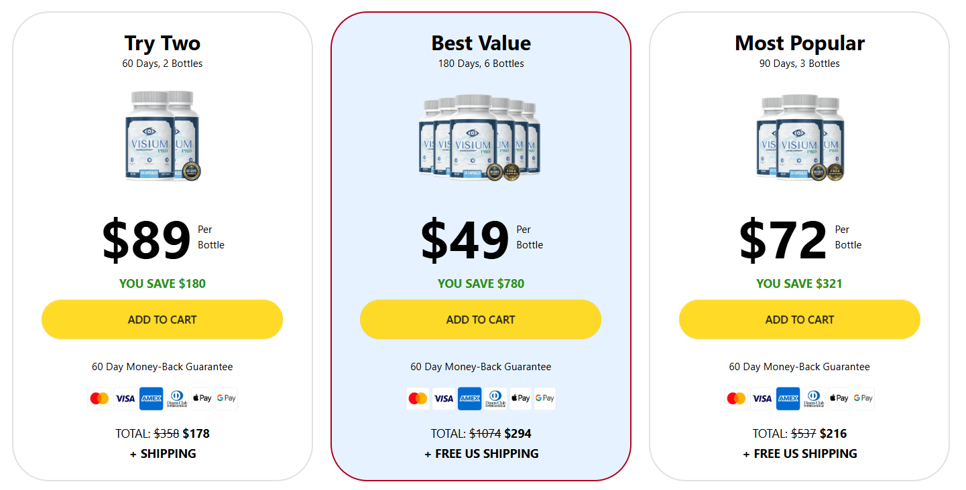Click the Best Value heading

(x=481, y=44)
